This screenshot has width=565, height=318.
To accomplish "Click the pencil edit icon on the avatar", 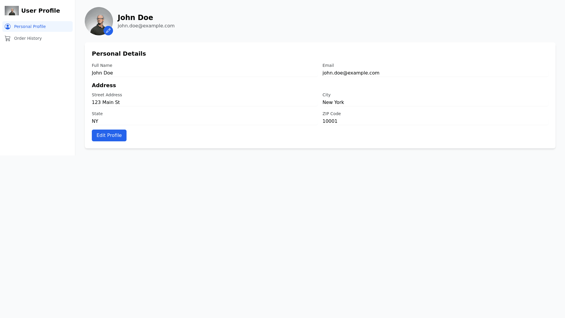I will pos(108,31).
